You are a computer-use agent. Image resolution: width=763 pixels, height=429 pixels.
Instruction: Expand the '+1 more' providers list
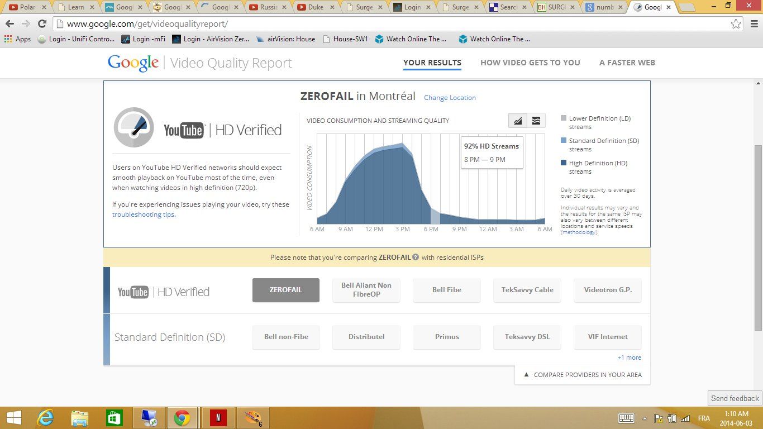coord(629,357)
